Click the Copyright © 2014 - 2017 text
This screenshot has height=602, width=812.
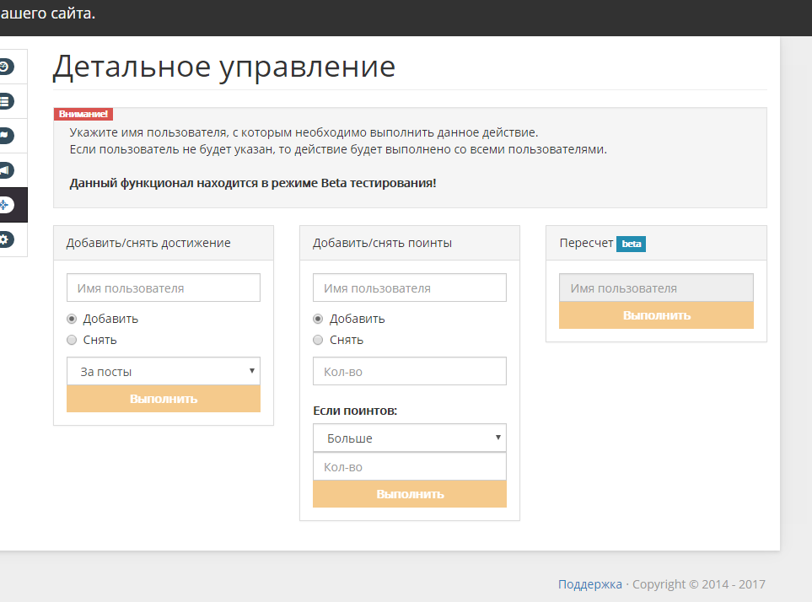[698, 584]
